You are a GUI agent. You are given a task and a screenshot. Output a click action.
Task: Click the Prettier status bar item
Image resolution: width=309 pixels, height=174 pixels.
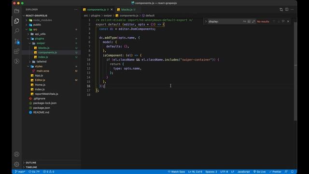(275, 172)
